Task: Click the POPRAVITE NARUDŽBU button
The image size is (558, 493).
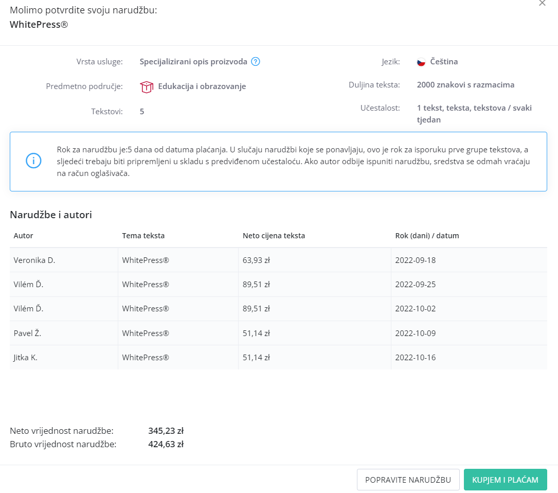Action: [408, 480]
